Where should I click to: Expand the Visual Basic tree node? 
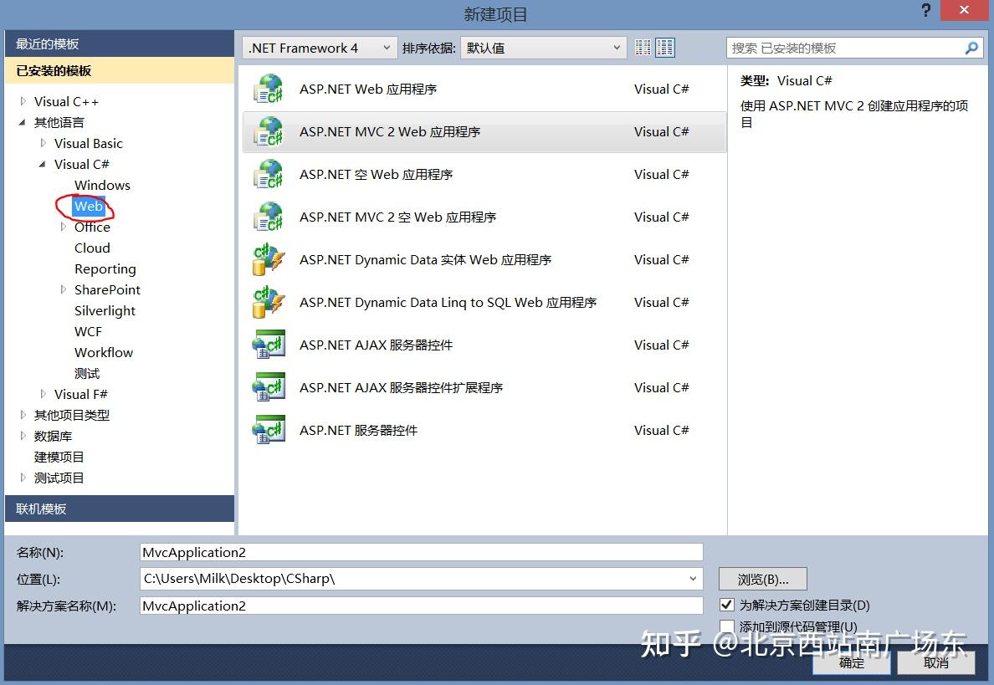[x=44, y=143]
